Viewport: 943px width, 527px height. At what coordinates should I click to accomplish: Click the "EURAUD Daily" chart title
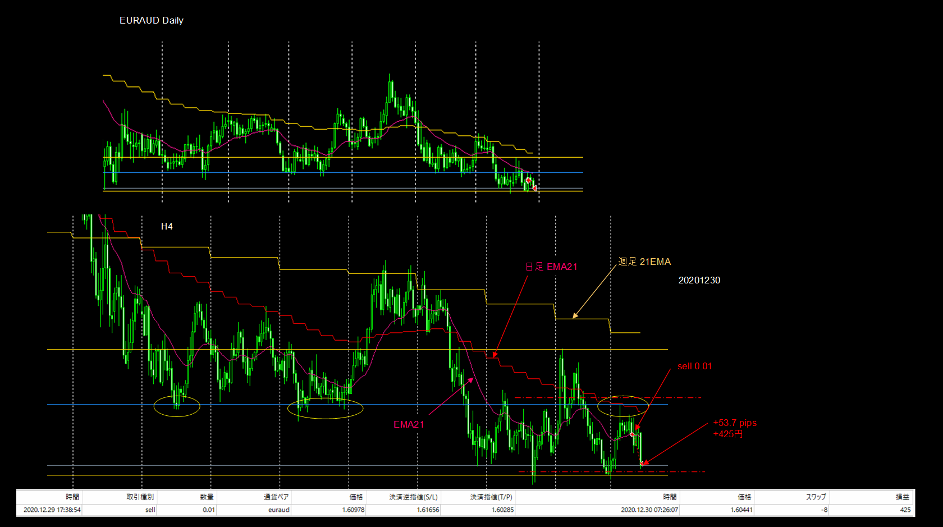pyautogui.click(x=152, y=20)
